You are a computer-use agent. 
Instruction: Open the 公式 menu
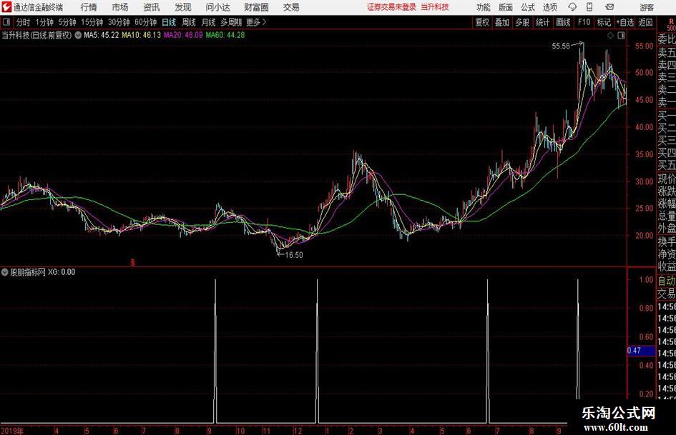(x=527, y=7)
